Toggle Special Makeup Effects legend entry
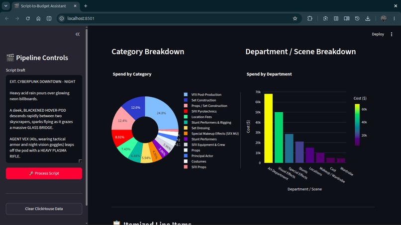The image size is (401, 225). coord(211,134)
